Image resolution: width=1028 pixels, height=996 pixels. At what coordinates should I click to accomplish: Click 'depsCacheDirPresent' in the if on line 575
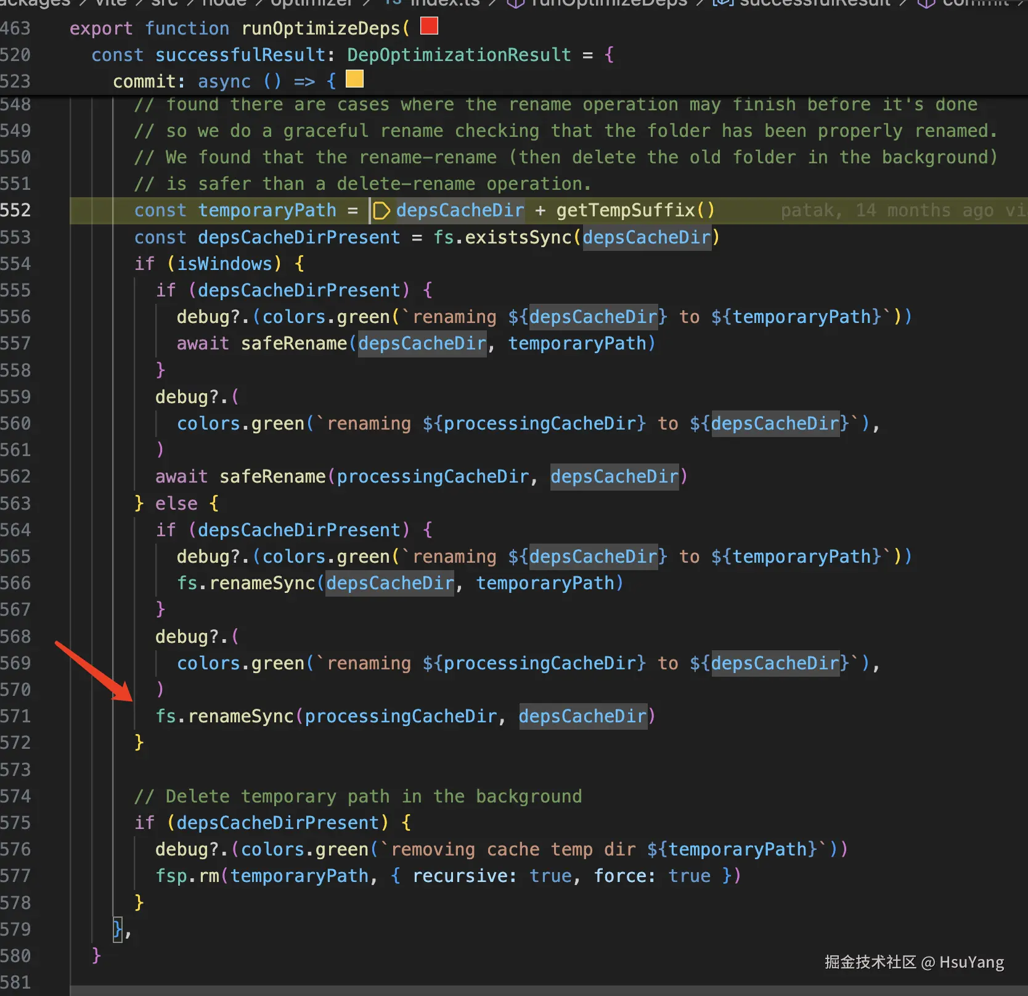click(x=278, y=823)
